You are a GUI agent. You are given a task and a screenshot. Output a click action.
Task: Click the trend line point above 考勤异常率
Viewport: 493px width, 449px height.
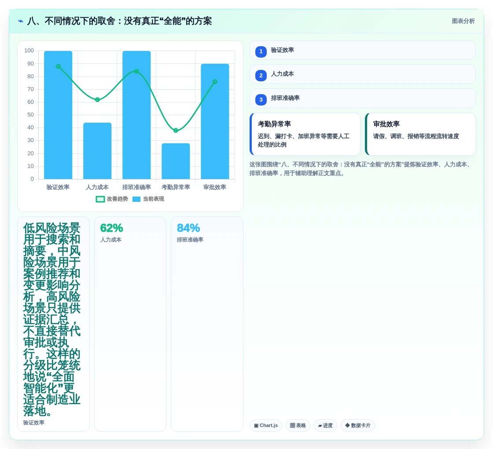pos(176,131)
